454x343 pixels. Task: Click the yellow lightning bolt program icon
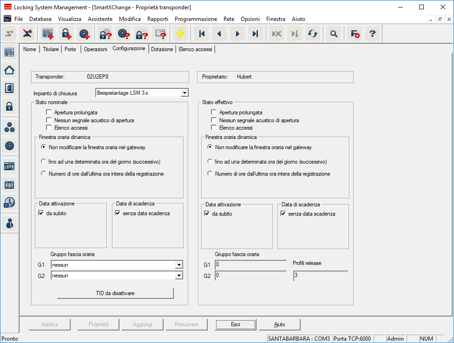click(x=180, y=34)
